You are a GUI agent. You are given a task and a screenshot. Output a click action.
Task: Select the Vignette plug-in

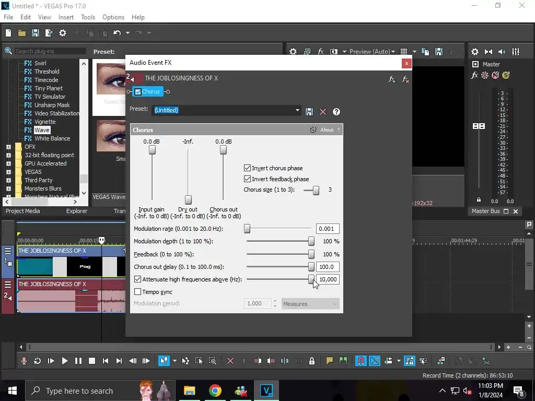[45, 122]
